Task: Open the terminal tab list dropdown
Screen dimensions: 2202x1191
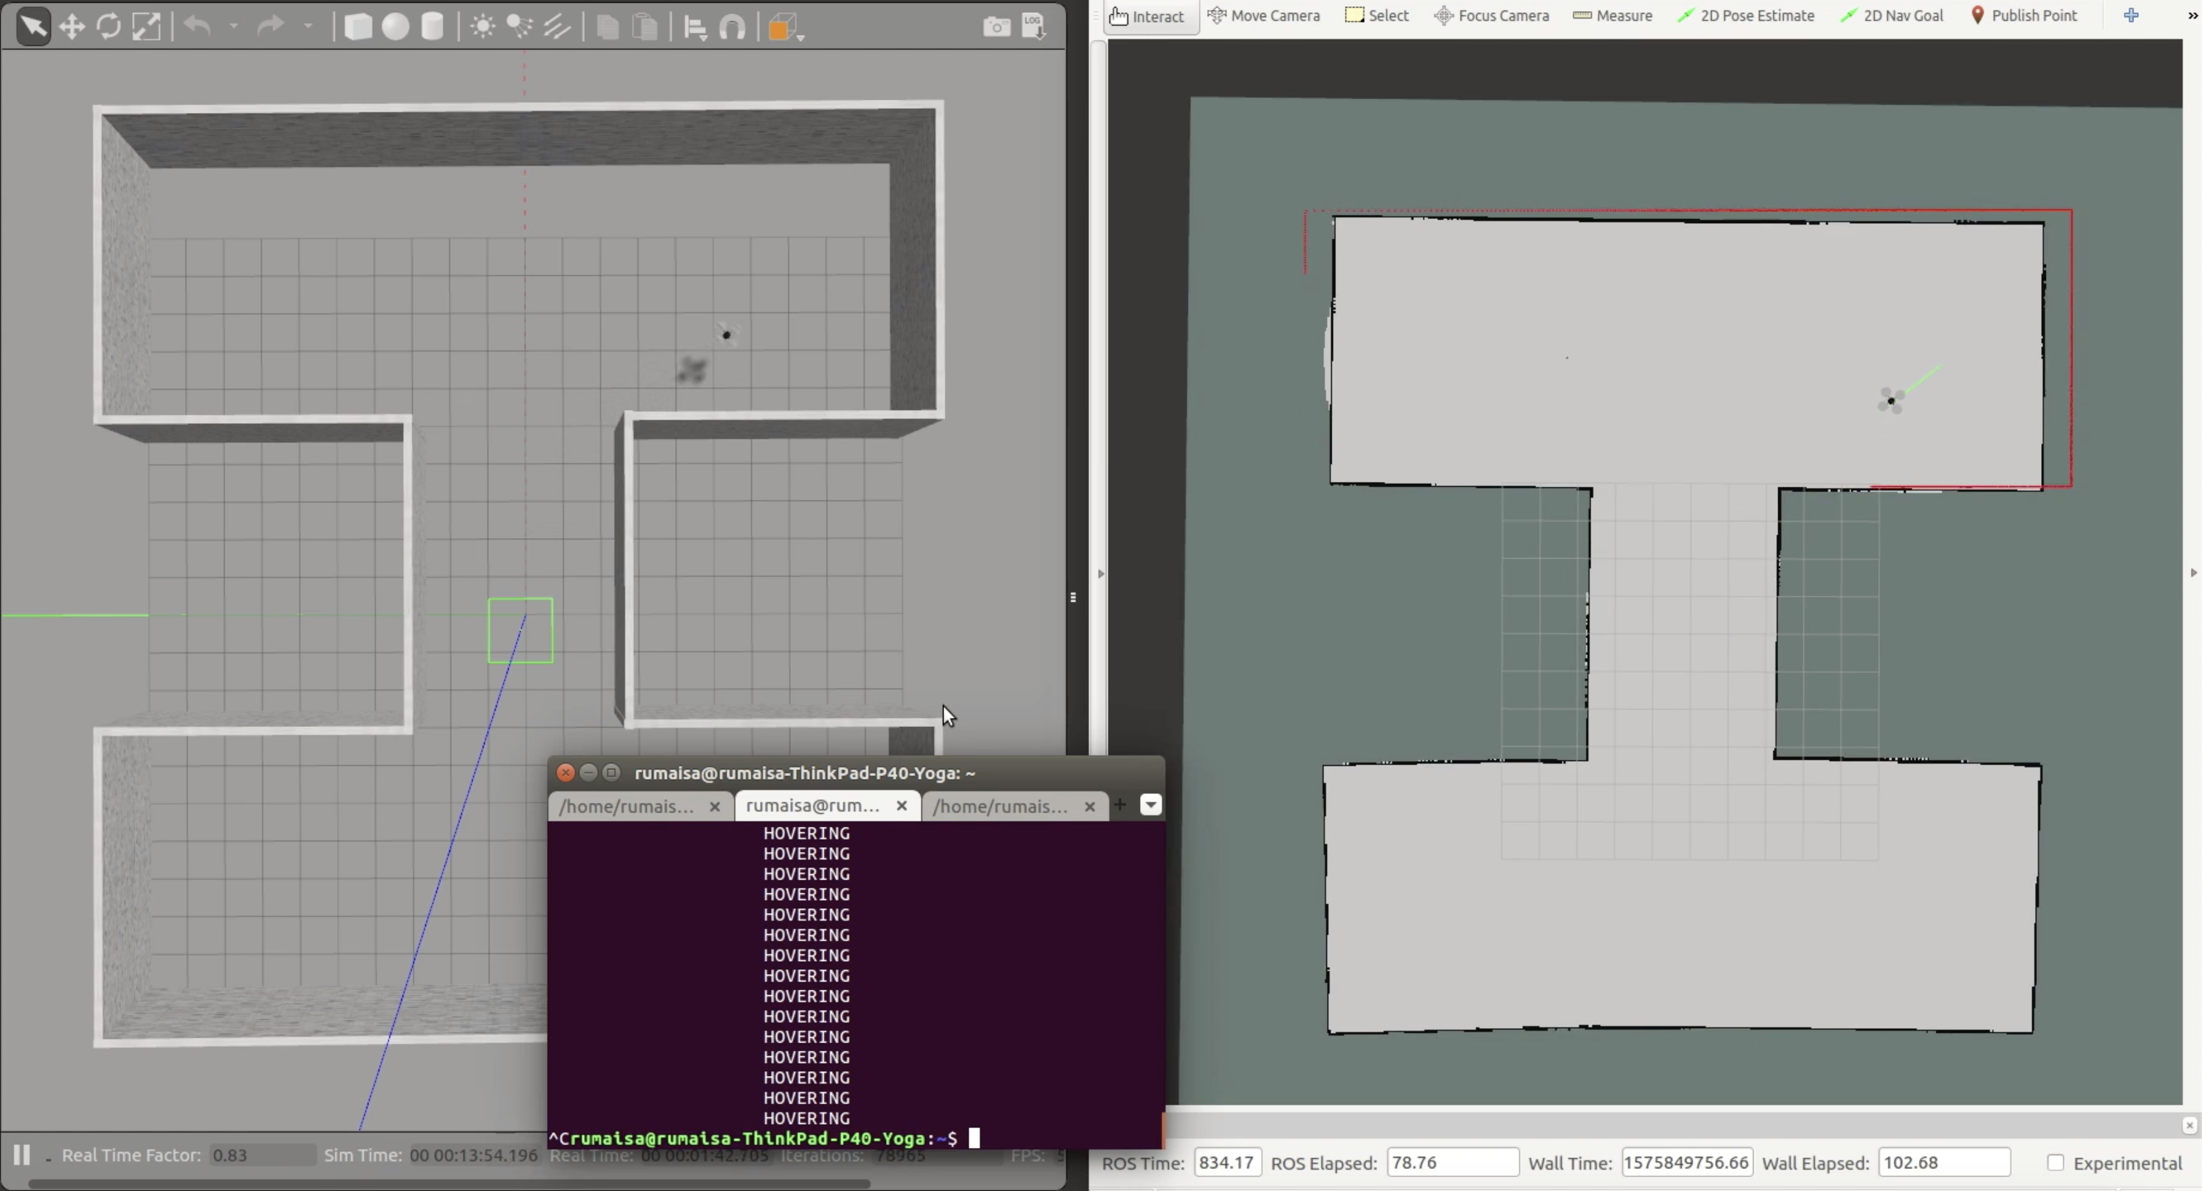Action: [1152, 805]
